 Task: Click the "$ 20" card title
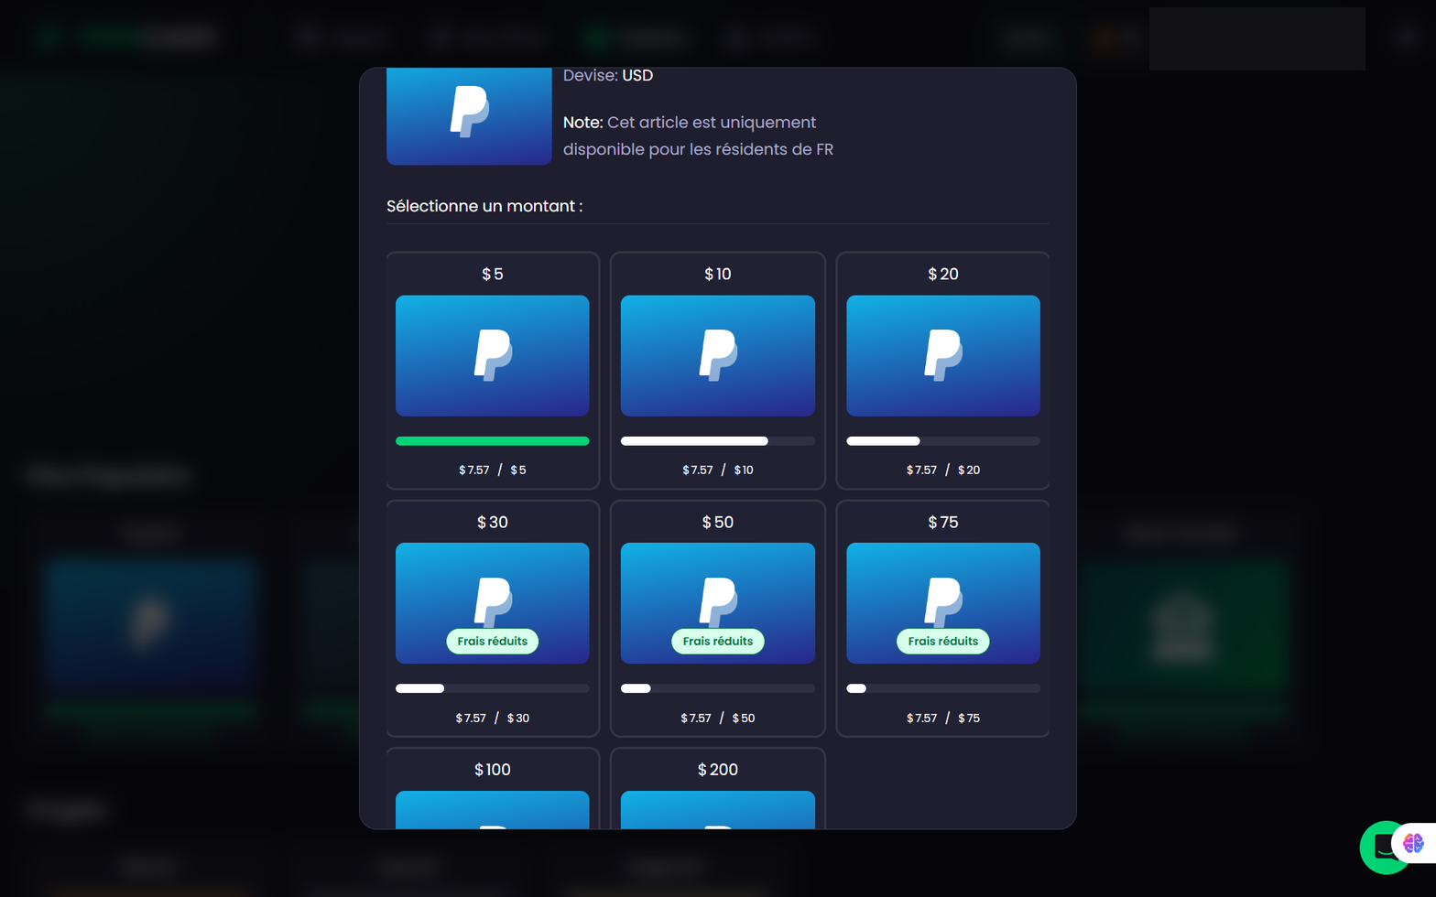[942, 274]
